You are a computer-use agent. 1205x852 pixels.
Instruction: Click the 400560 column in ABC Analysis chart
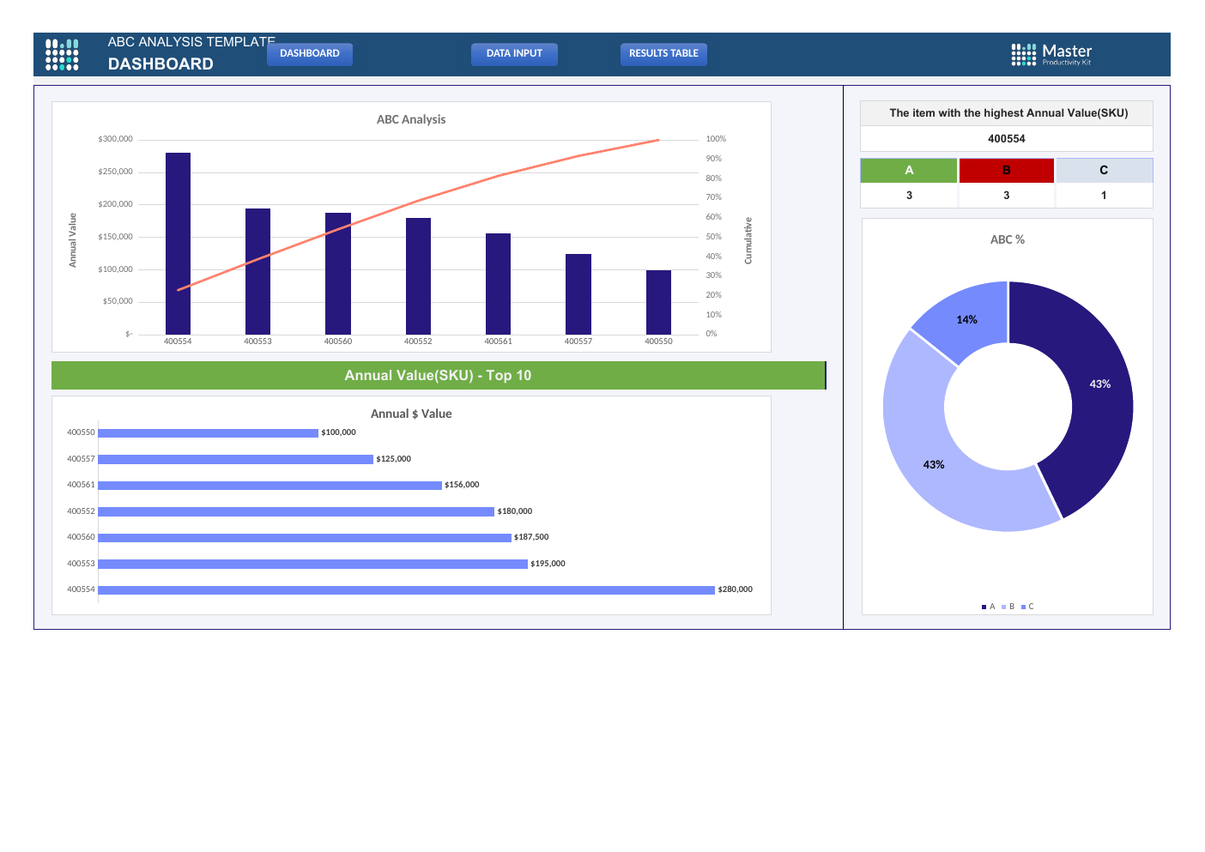(x=338, y=274)
